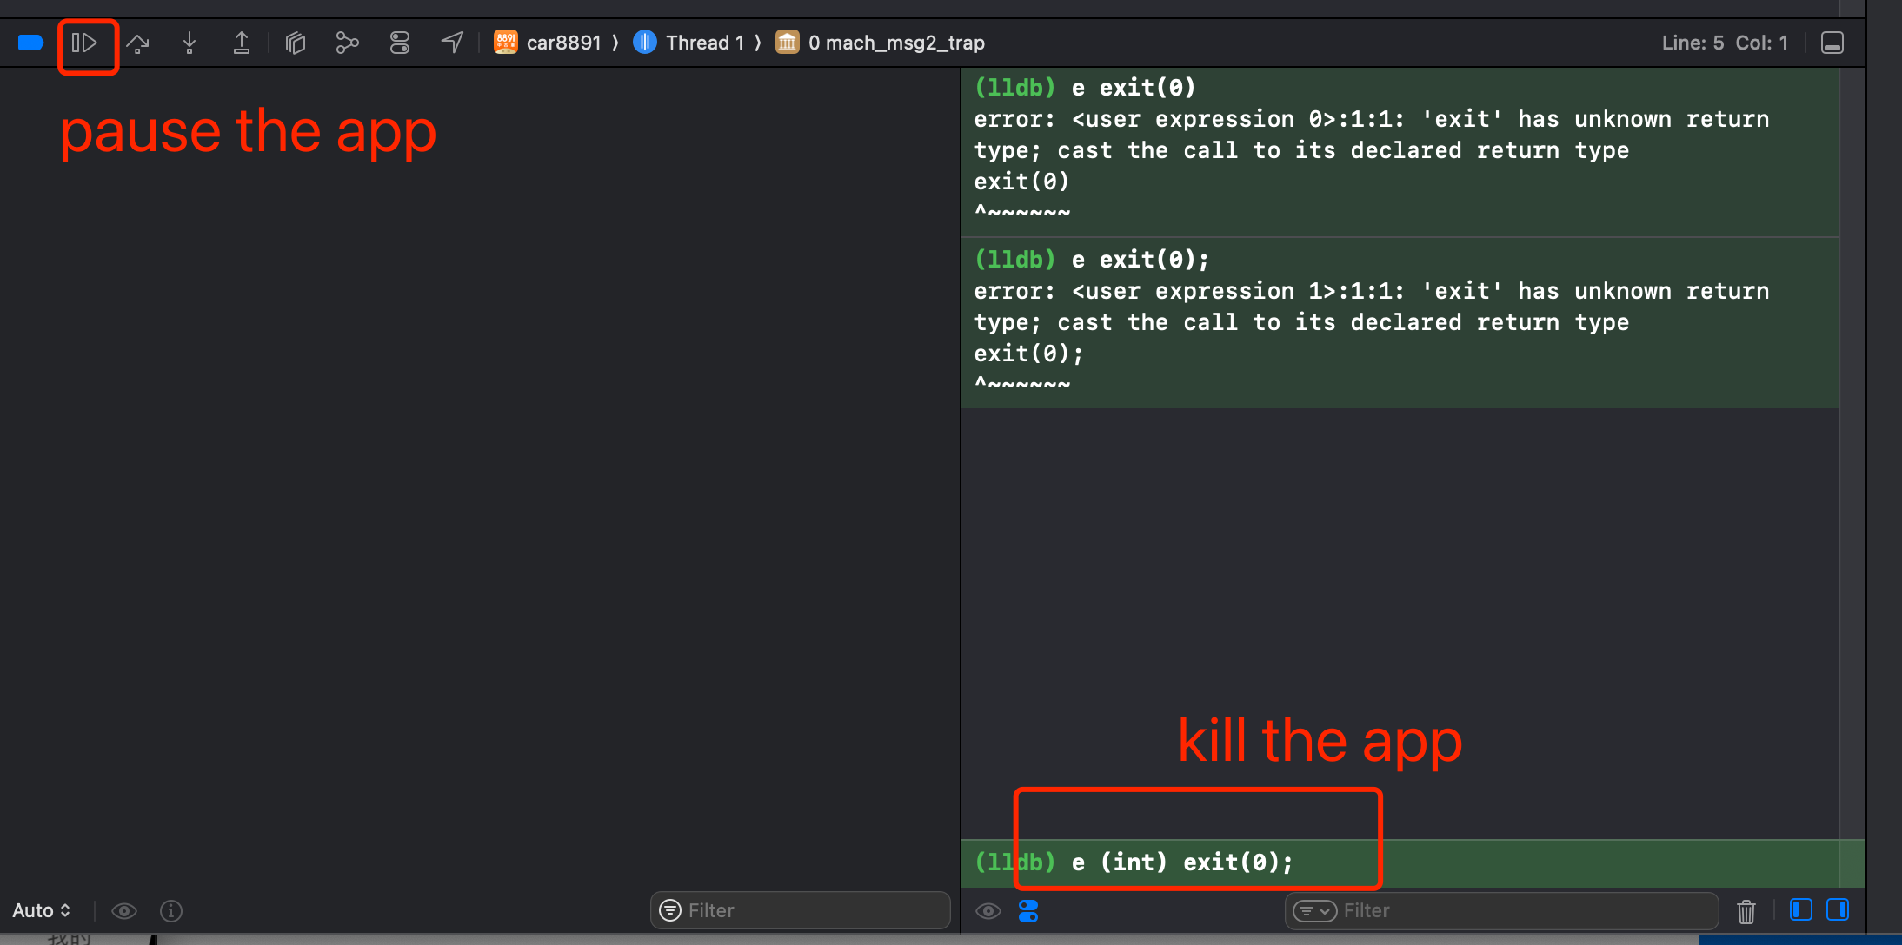Image resolution: width=1902 pixels, height=945 pixels.
Task: Click the Quick Look eye icon in variables view
Action: (124, 910)
